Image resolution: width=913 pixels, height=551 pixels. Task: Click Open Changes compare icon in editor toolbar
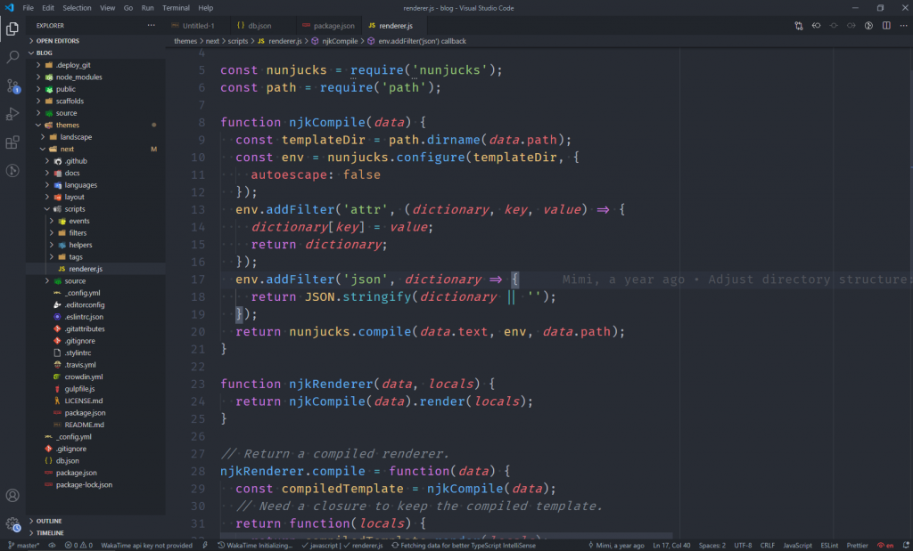pos(799,26)
